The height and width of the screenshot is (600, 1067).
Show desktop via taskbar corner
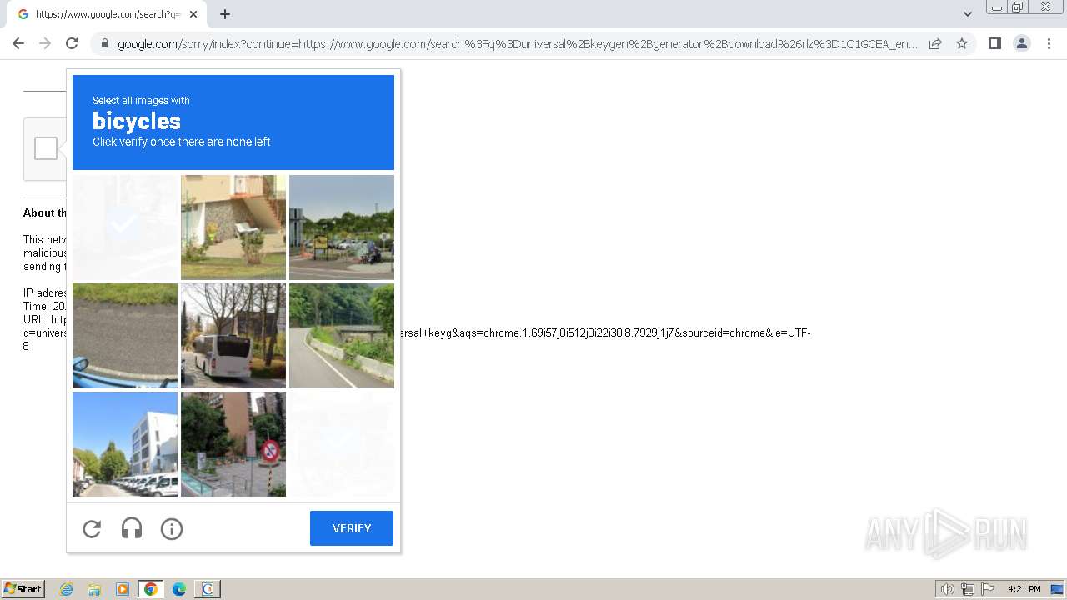pyautogui.click(x=1058, y=589)
